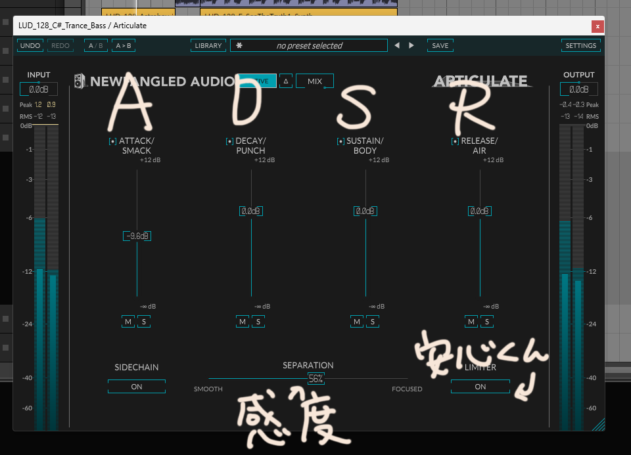Mute the Sustain/Body band
631x455 pixels.
pos(356,322)
